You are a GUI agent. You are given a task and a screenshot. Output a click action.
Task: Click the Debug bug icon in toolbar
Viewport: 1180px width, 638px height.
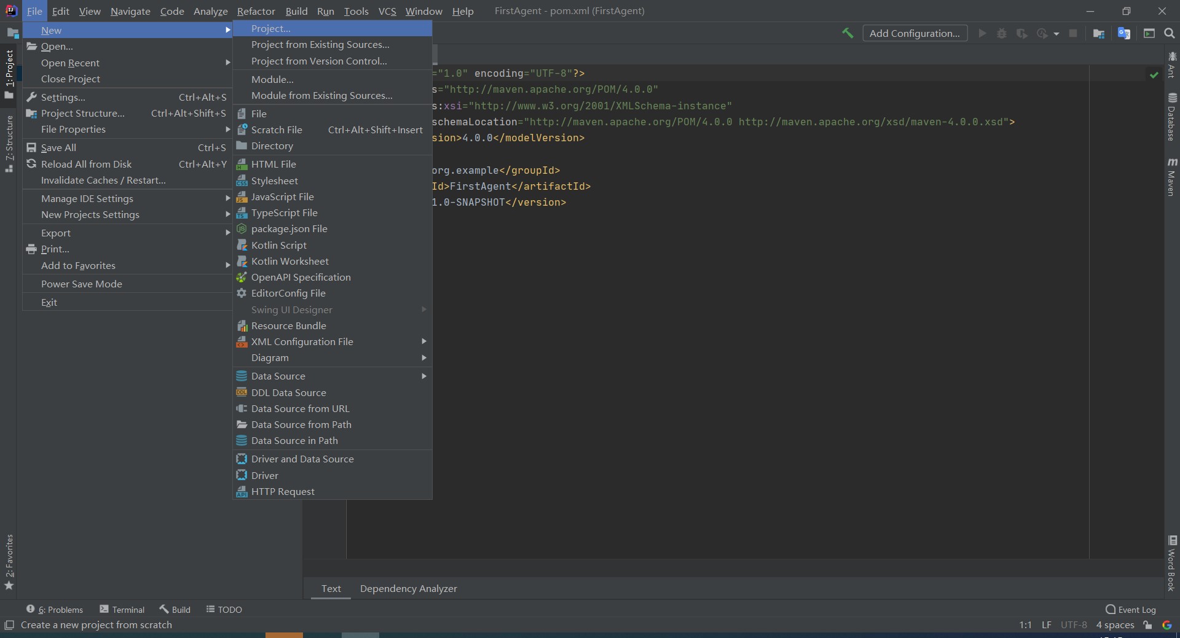tap(1002, 33)
